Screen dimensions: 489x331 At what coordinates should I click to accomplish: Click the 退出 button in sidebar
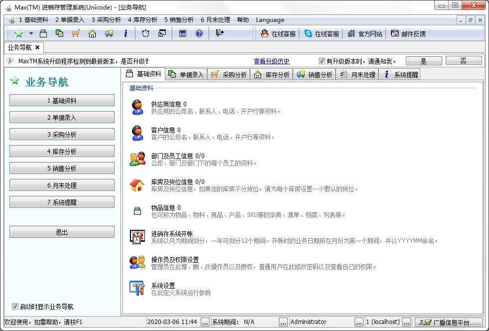click(62, 232)
